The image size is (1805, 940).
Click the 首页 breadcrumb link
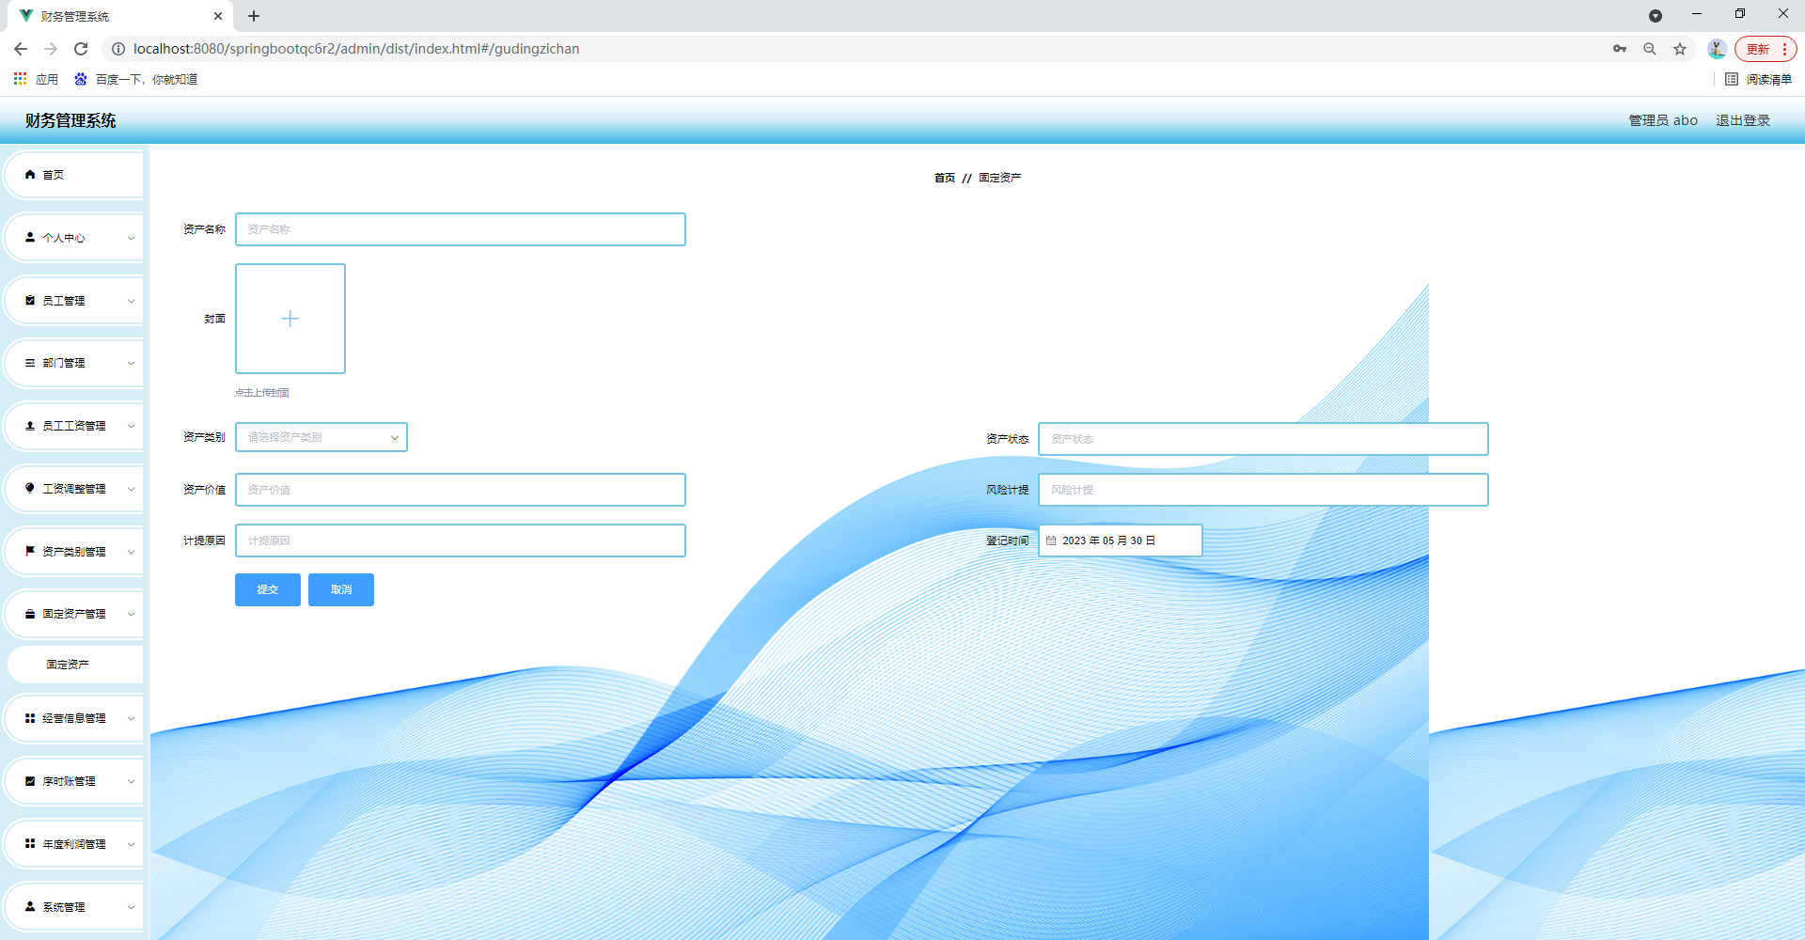point(945,178)
